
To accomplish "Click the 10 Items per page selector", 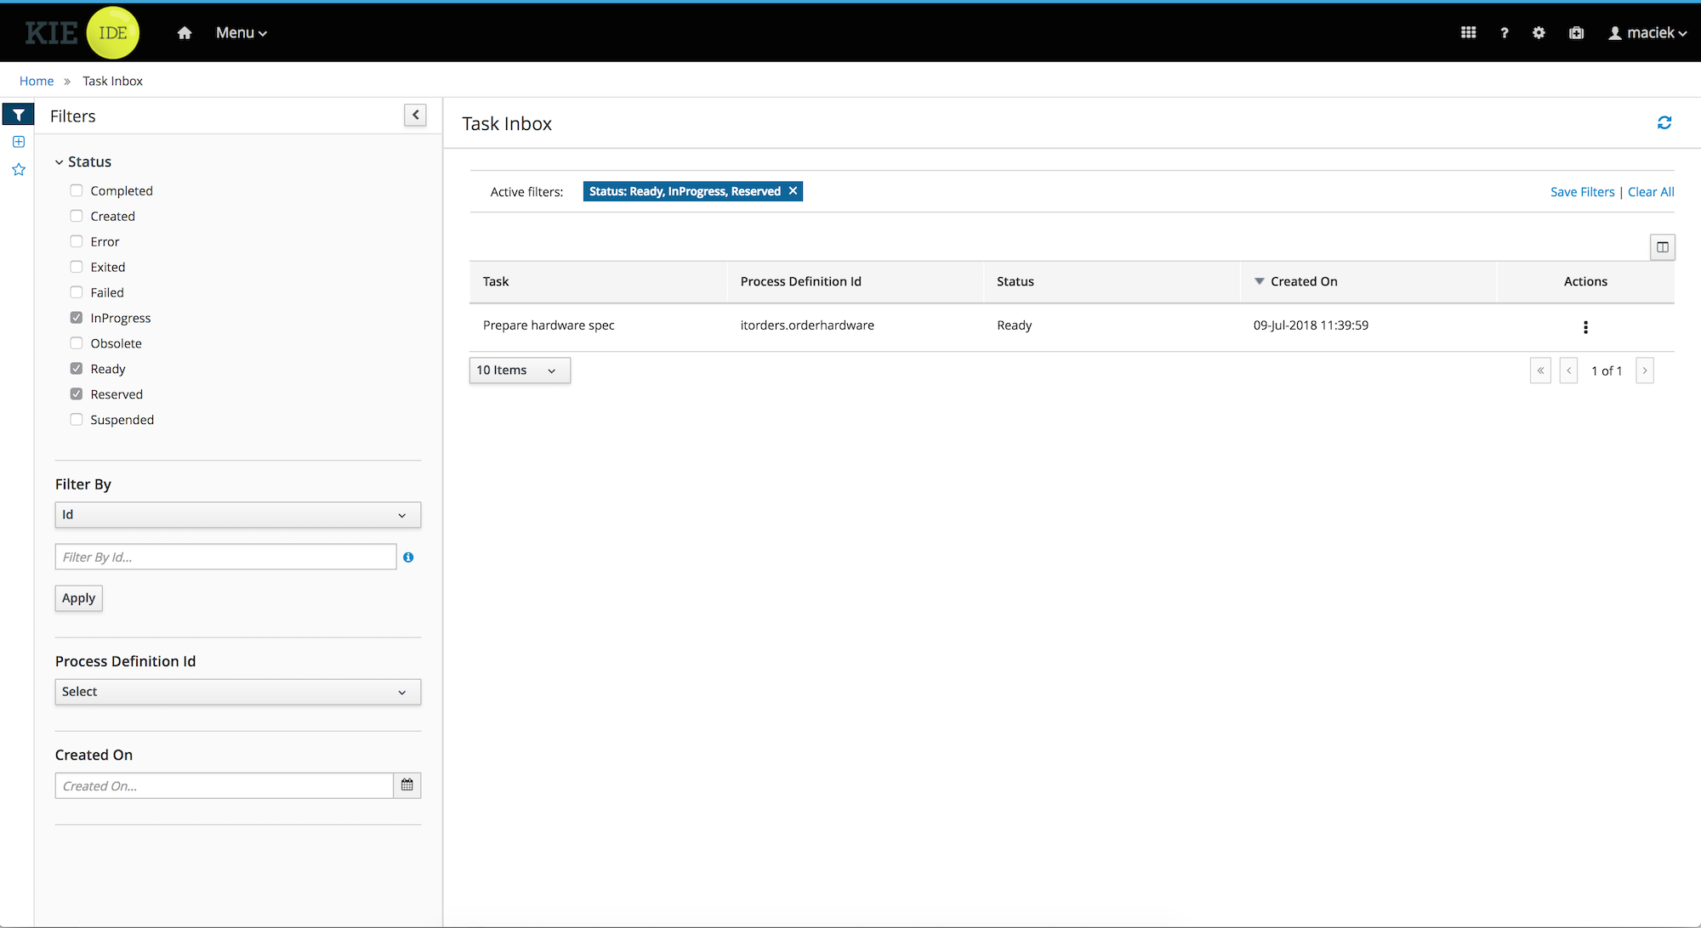I will pos(519,371).
